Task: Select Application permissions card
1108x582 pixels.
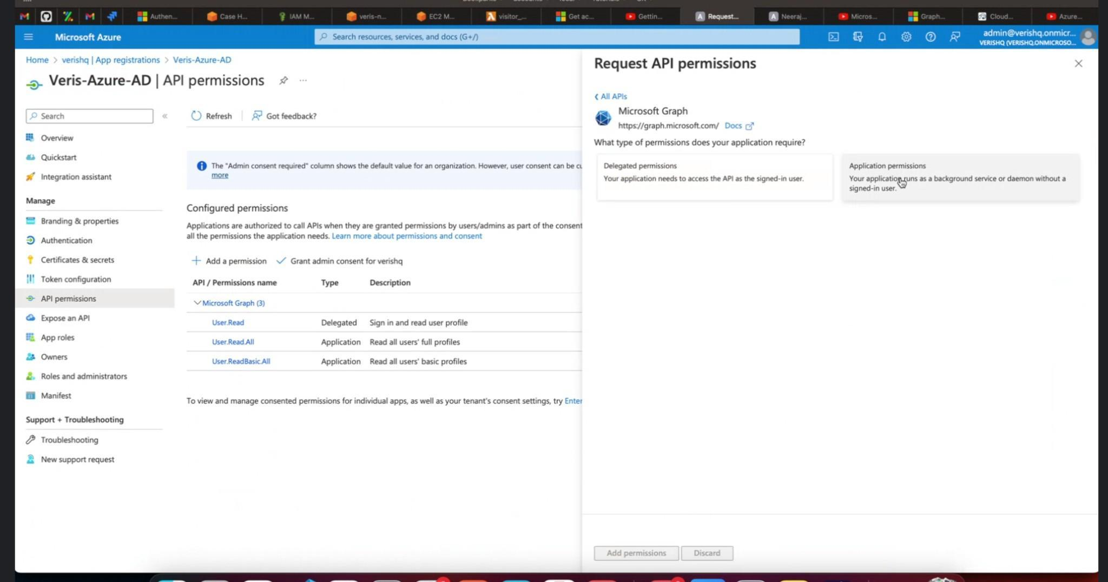Action: (960, 177)
